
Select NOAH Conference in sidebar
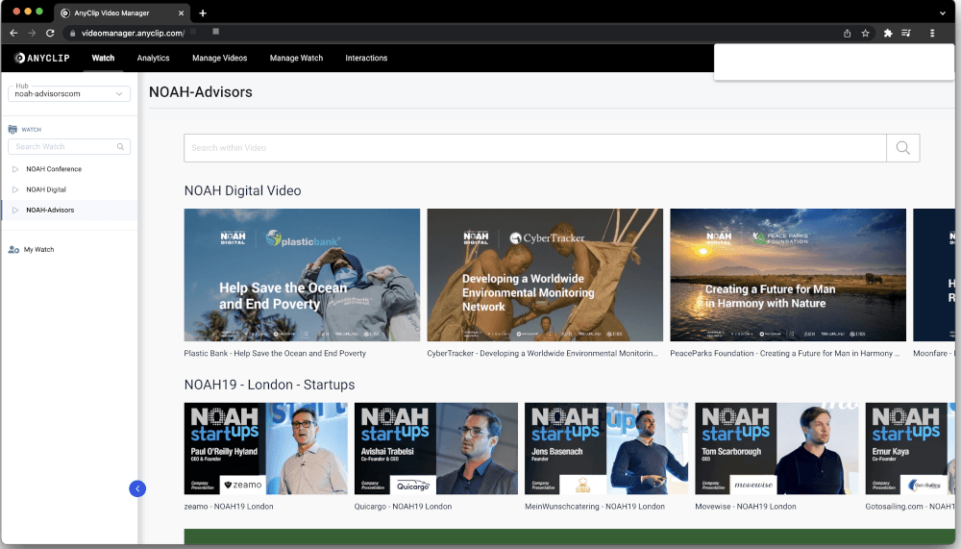click(x=54, y=168)
